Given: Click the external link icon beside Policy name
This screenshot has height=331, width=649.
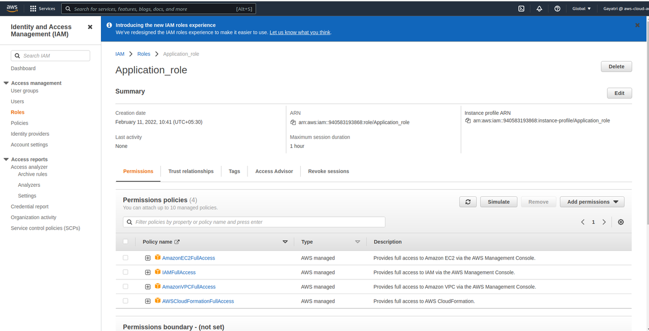Looking at the screenshot, I should coord(177,242).
